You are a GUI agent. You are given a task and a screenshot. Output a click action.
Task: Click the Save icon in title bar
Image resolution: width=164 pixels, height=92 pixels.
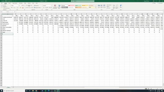click(9, 1)
